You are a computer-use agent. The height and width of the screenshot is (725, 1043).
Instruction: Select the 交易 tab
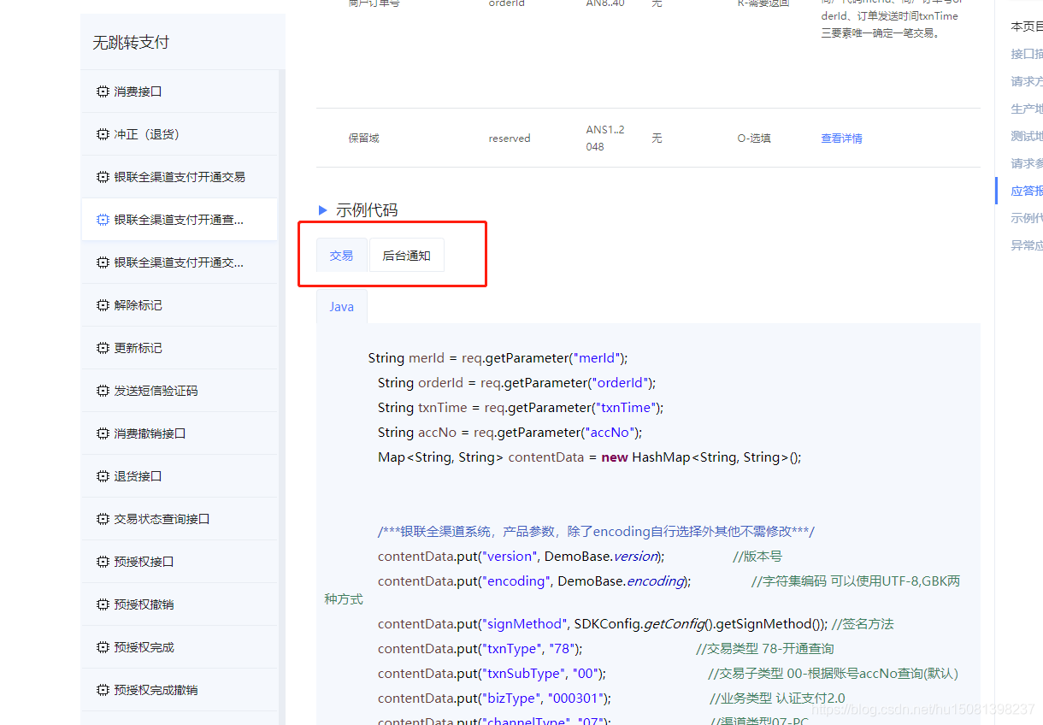point(342,255)
